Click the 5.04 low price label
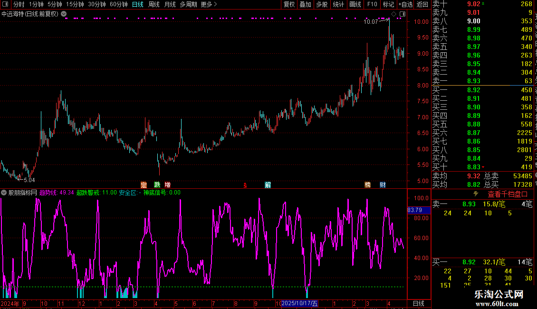This screenshot has height=309, width=537. point(29,180)
